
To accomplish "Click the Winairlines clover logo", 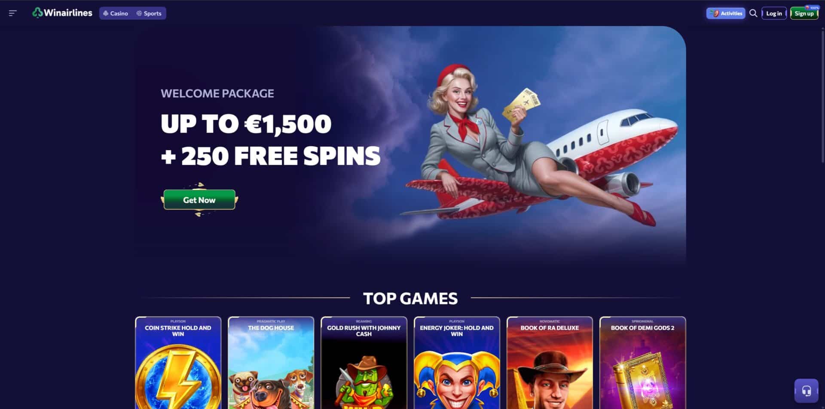I will pos(37,13).
